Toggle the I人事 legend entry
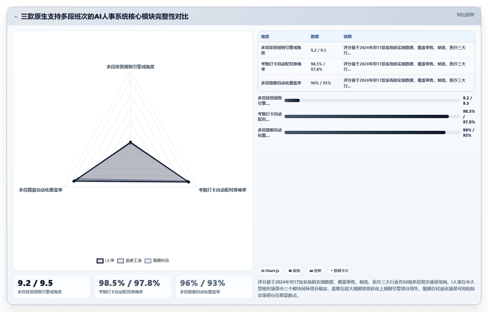 click(x=105, y=261)
